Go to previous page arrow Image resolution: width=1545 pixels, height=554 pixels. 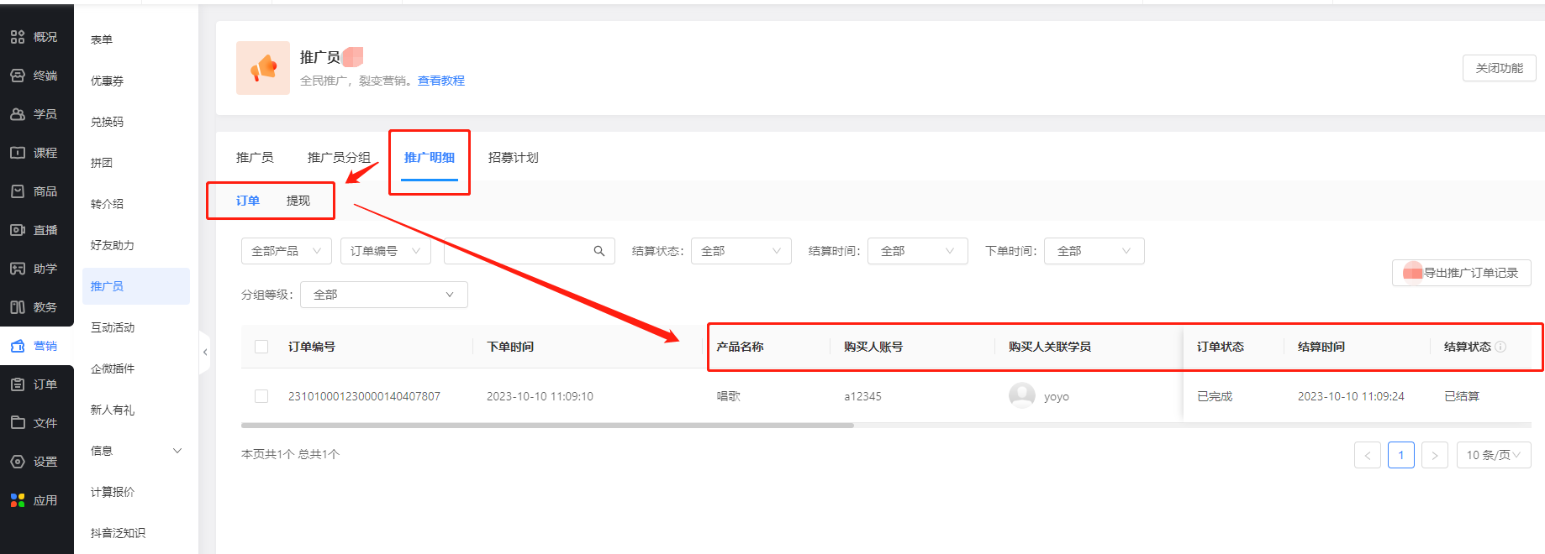(x=1368, y=455)
